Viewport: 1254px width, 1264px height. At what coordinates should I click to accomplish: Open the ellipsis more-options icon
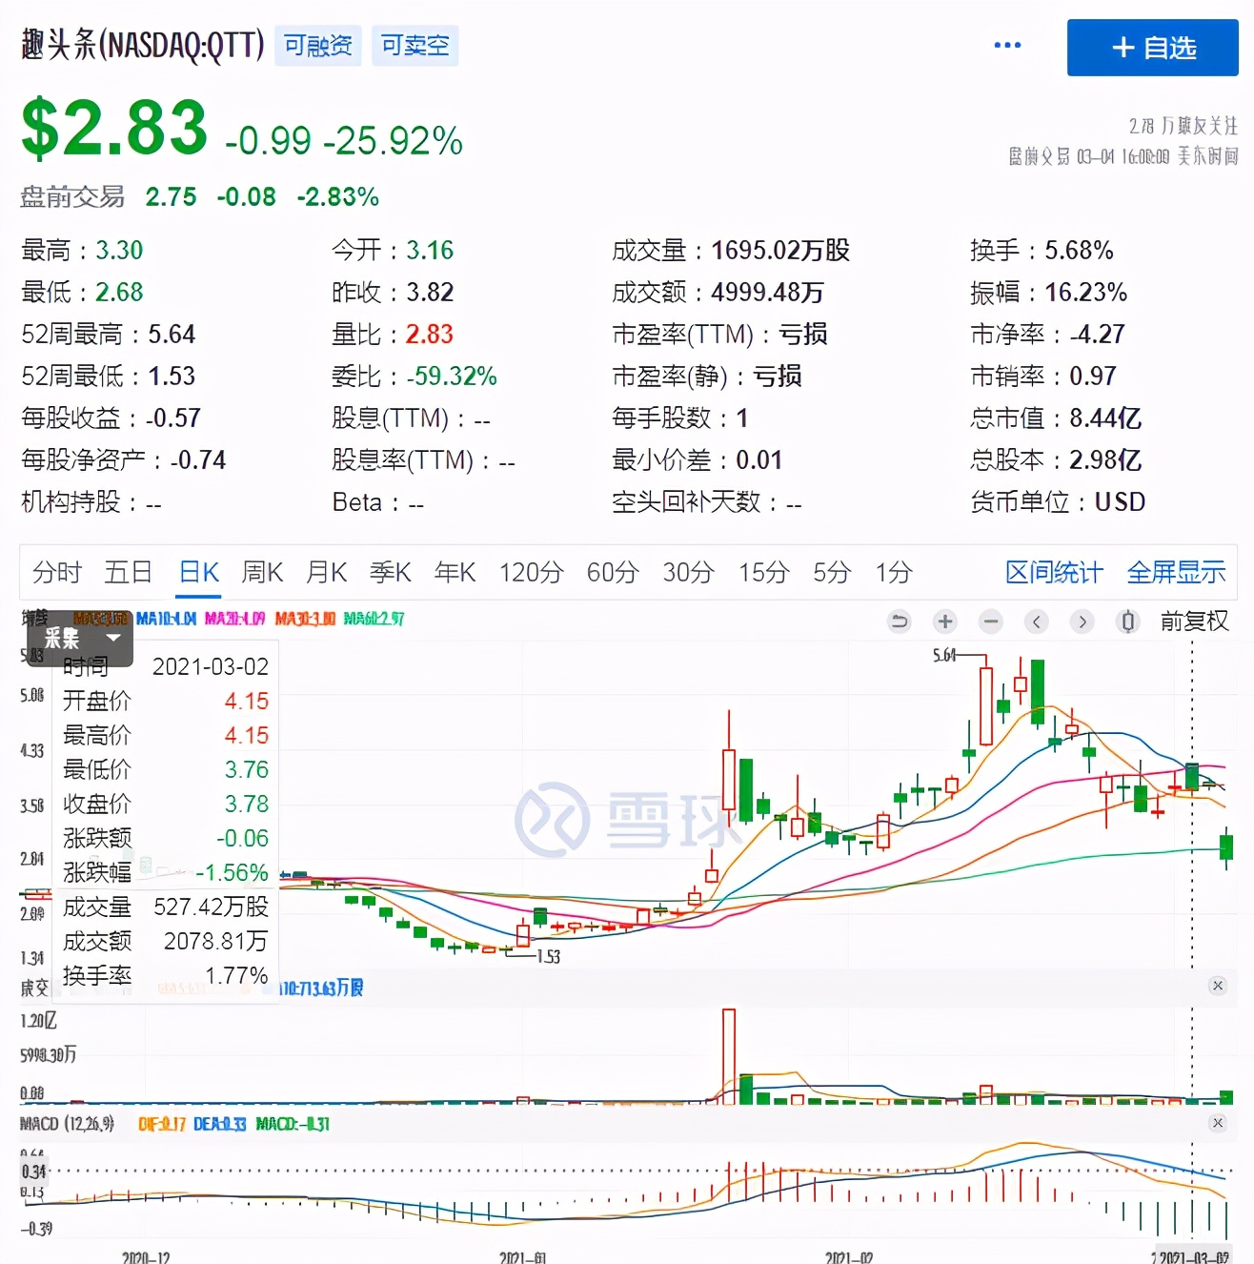(1007, 44)
